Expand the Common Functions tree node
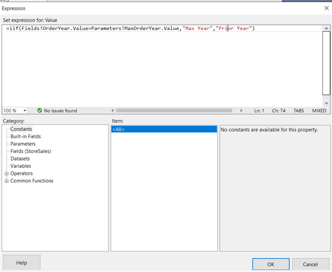The image size is (332, 272). (7, 181)
